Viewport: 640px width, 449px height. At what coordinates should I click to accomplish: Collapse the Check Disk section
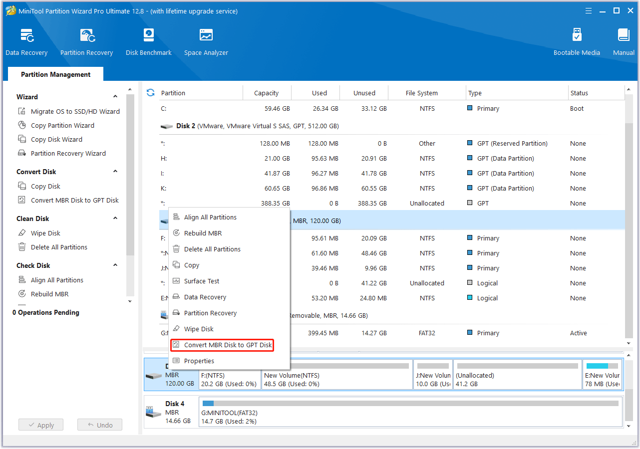pyautogui.click(x=115, y=265)
